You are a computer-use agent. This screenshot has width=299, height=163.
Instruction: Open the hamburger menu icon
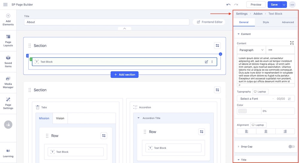[5, 4]
